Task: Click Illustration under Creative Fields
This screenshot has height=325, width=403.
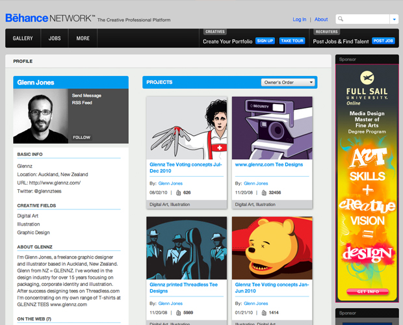Action: (x=29, y=224)
